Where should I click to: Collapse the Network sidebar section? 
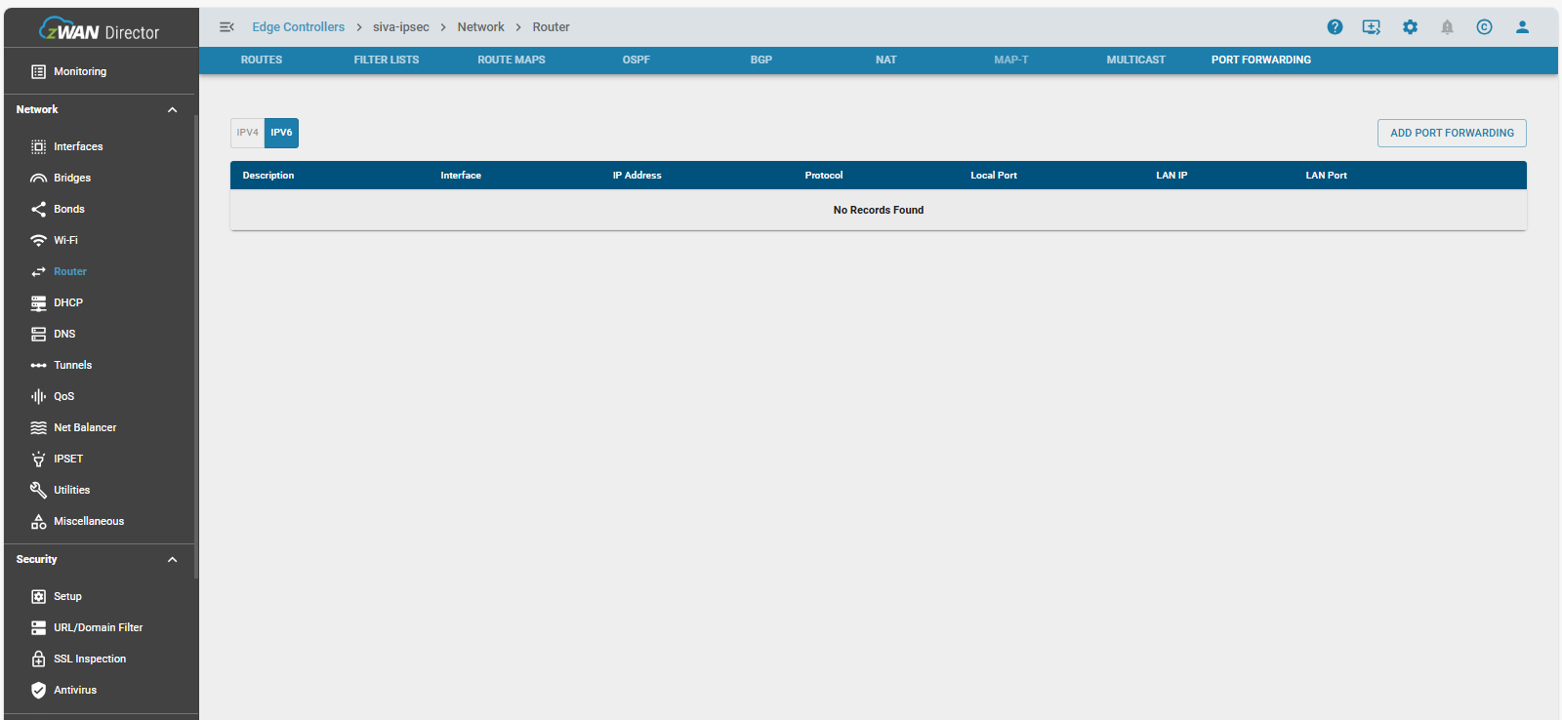click(x=173, y=110)
